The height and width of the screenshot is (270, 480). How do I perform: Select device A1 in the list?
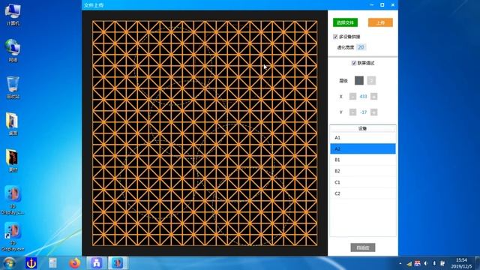tap(363, 138)
